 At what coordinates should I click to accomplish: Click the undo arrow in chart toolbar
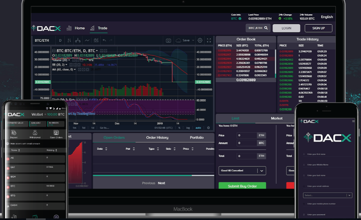pos(104,40)
